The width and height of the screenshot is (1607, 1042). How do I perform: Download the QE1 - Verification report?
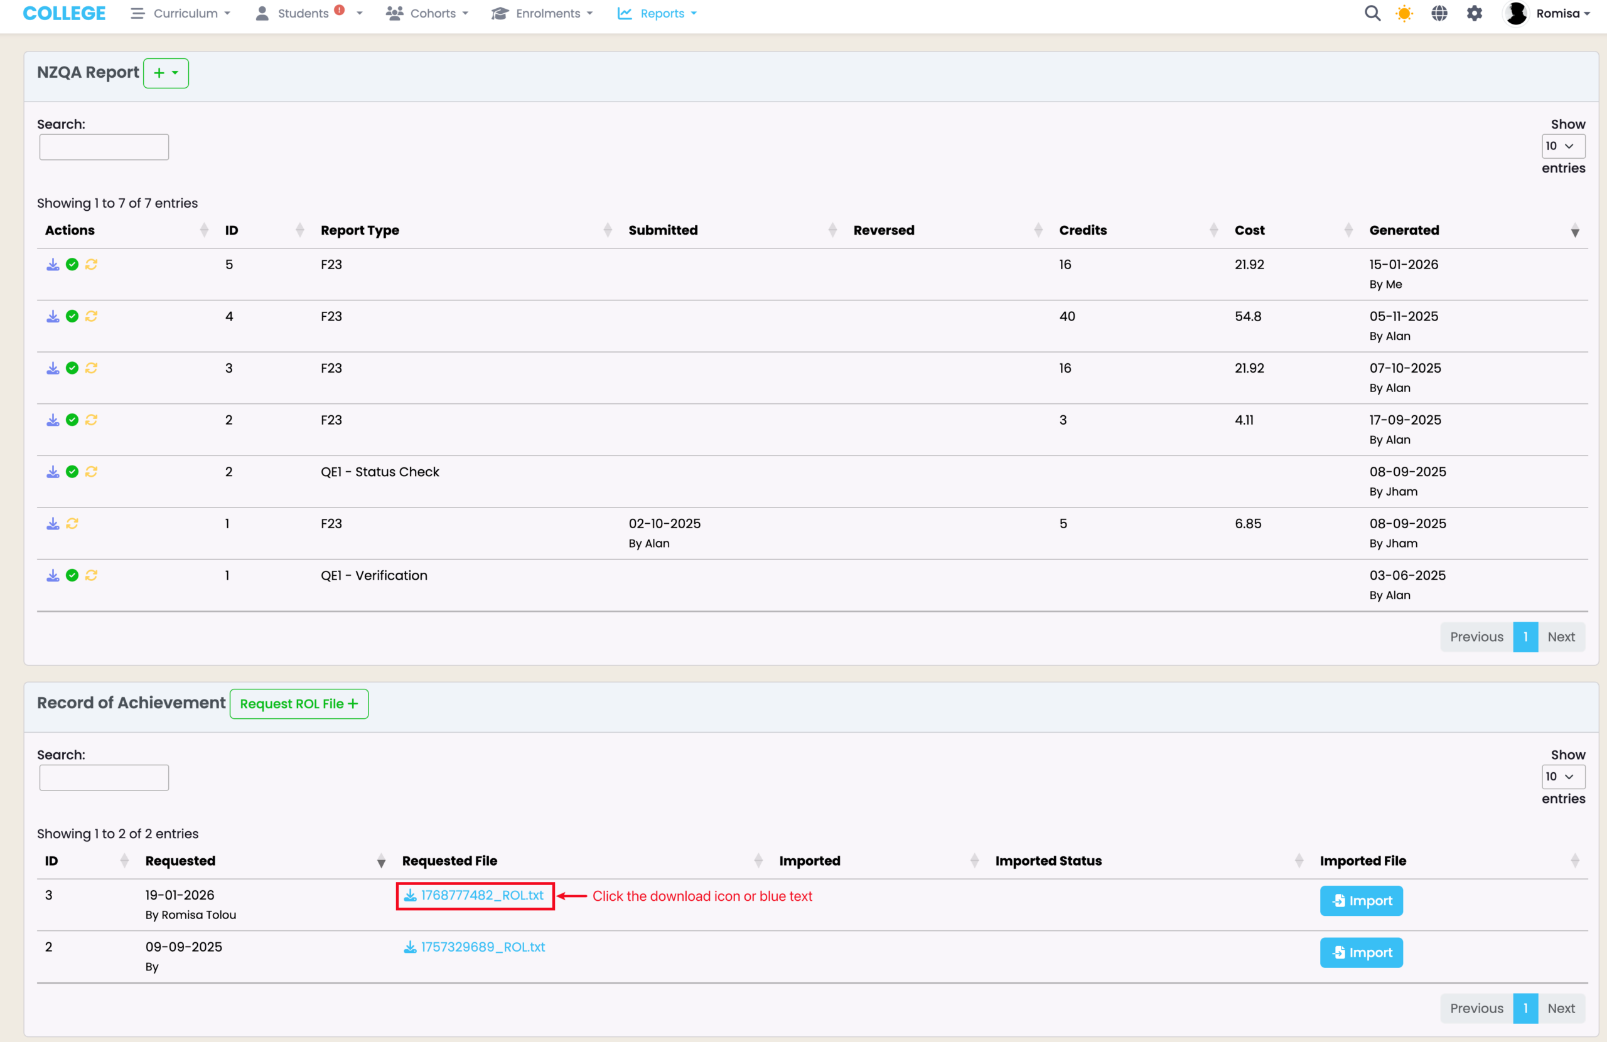53,576
